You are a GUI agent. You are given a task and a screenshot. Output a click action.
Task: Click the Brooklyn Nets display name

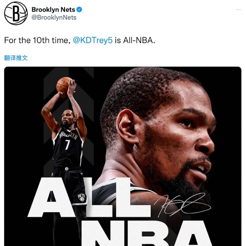click(x=54, y=10)
